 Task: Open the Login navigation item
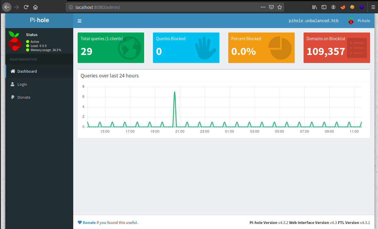tap(39, 84)
